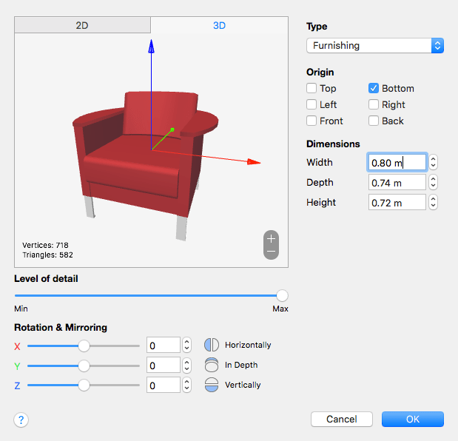This screenshot has height=441, width=458.
Task: Click the Z rotation slider knob
Action: pyautogui.click(x=84, y=386)
